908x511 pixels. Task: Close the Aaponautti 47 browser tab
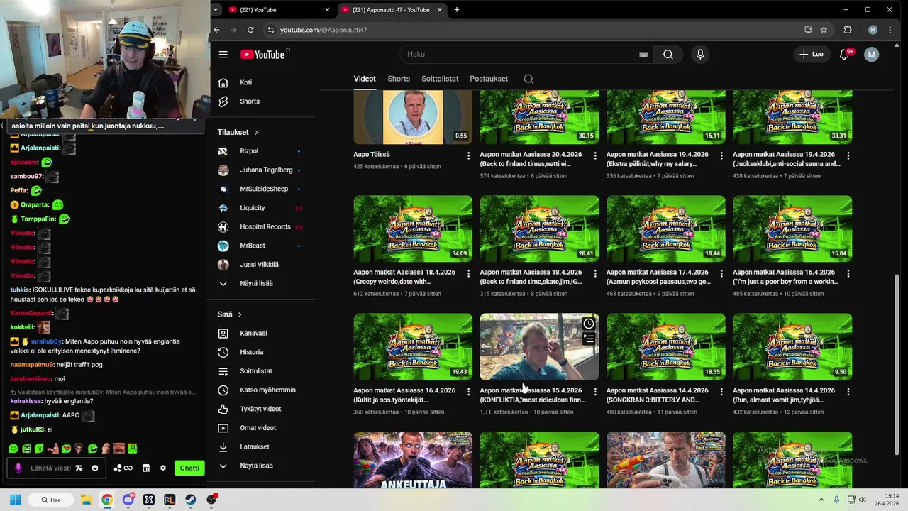click(x=440, y=10)
